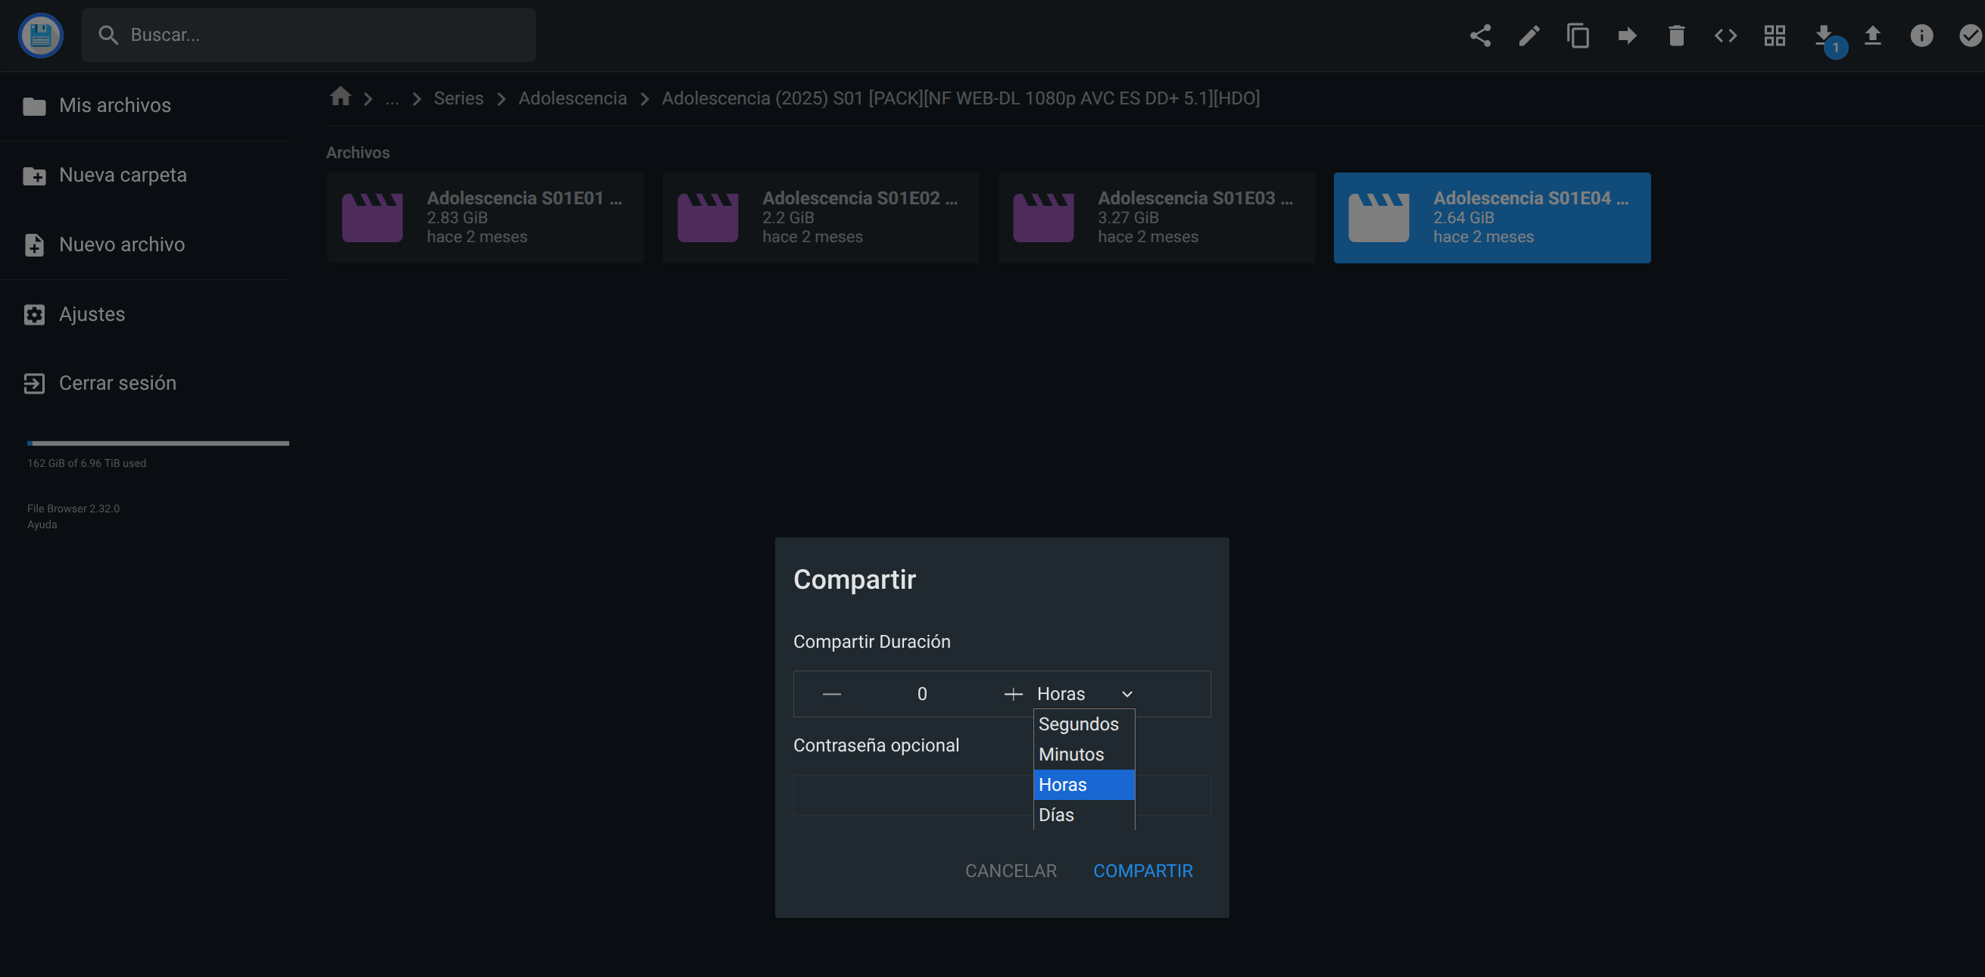Click the copy file icon

tap(1578, 36)
